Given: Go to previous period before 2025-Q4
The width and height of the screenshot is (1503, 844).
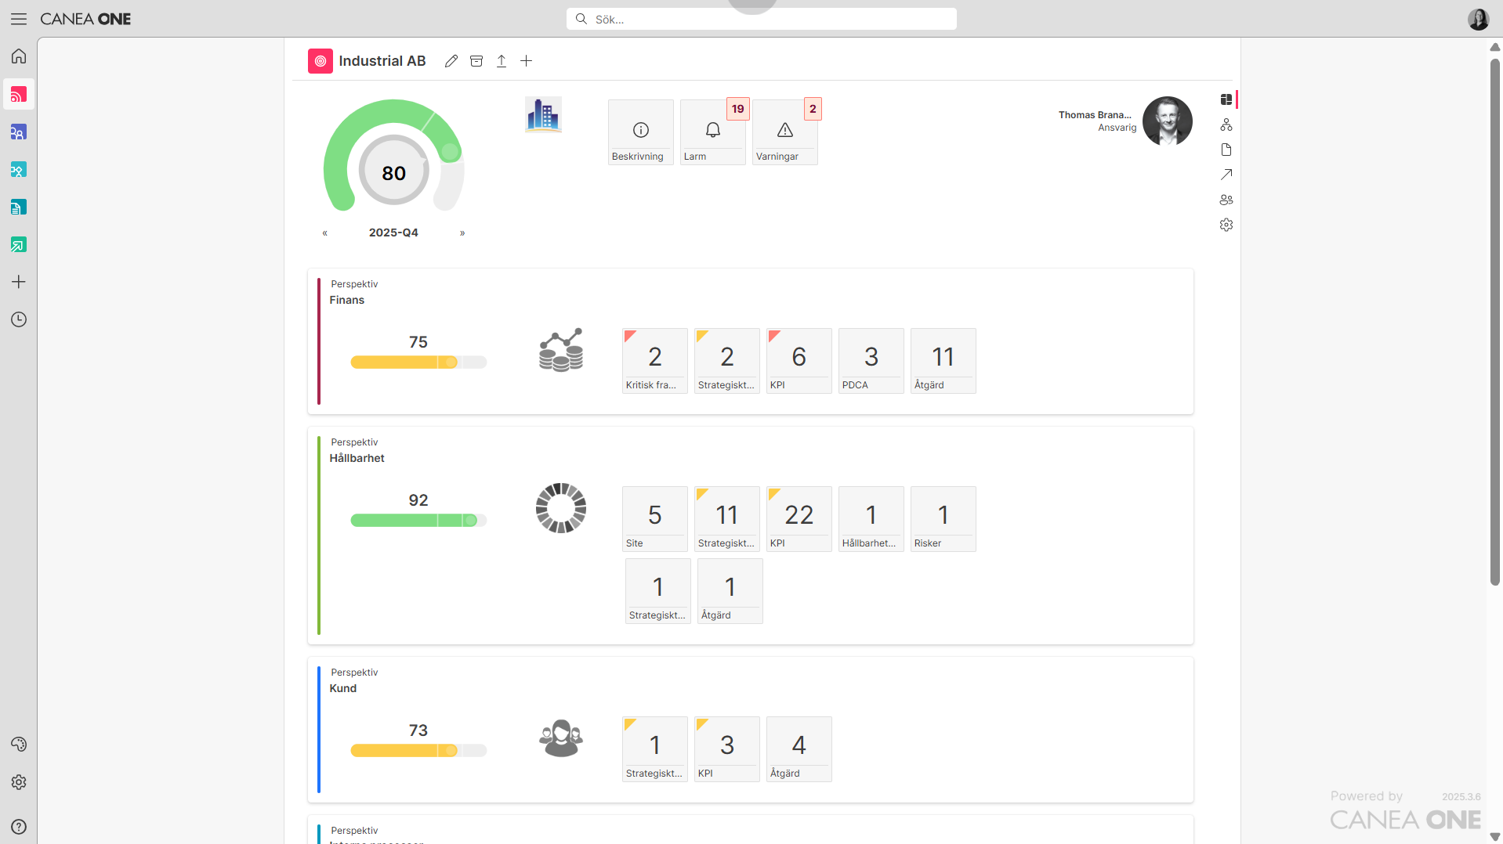Looking at the screenshot, I should coord(325,233).
